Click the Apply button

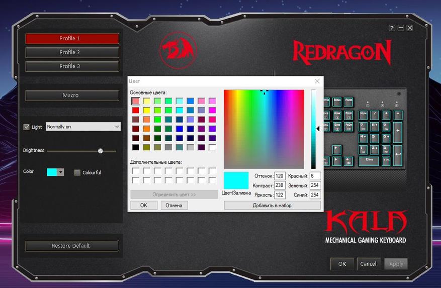pyautogui.click(x=396, y=264)
